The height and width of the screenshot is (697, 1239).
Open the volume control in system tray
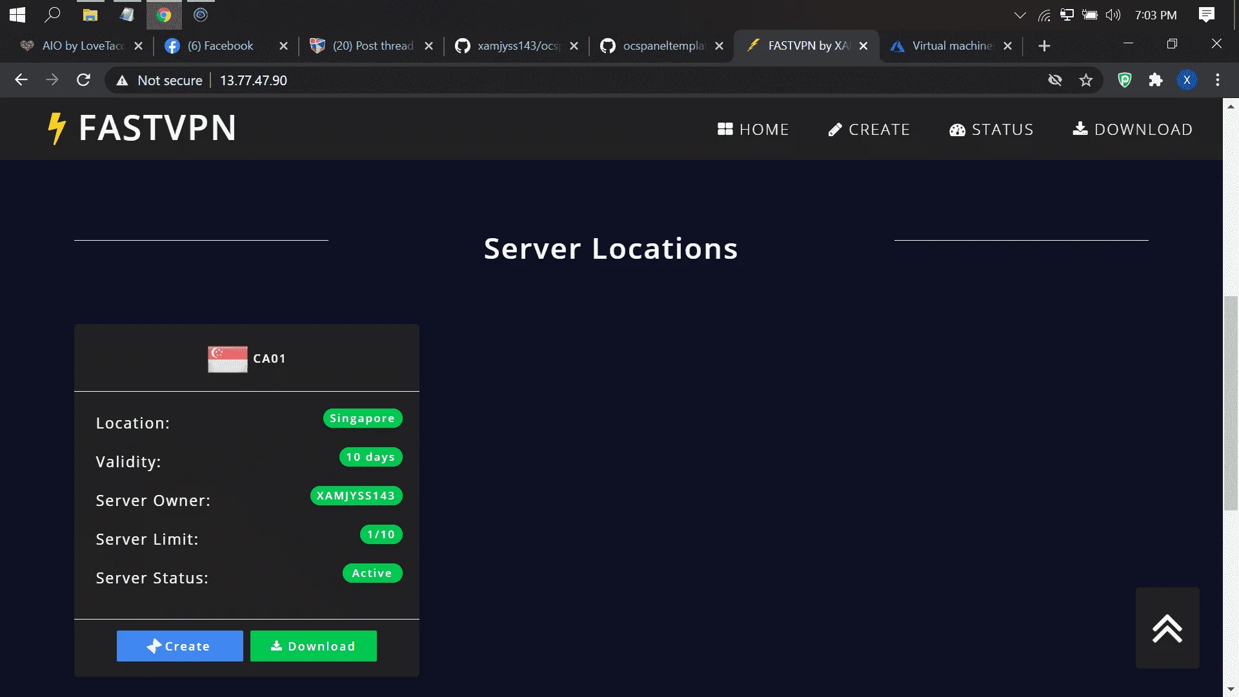tap(1113, 15)
